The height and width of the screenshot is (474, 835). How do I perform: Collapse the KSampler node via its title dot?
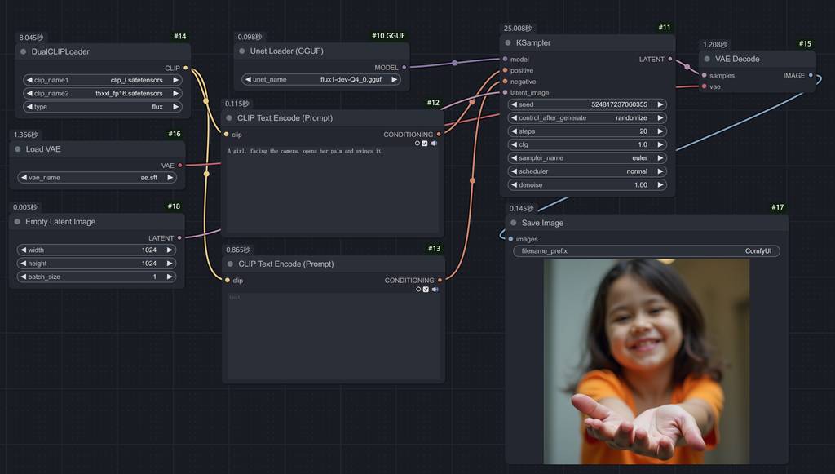(507, 42)
